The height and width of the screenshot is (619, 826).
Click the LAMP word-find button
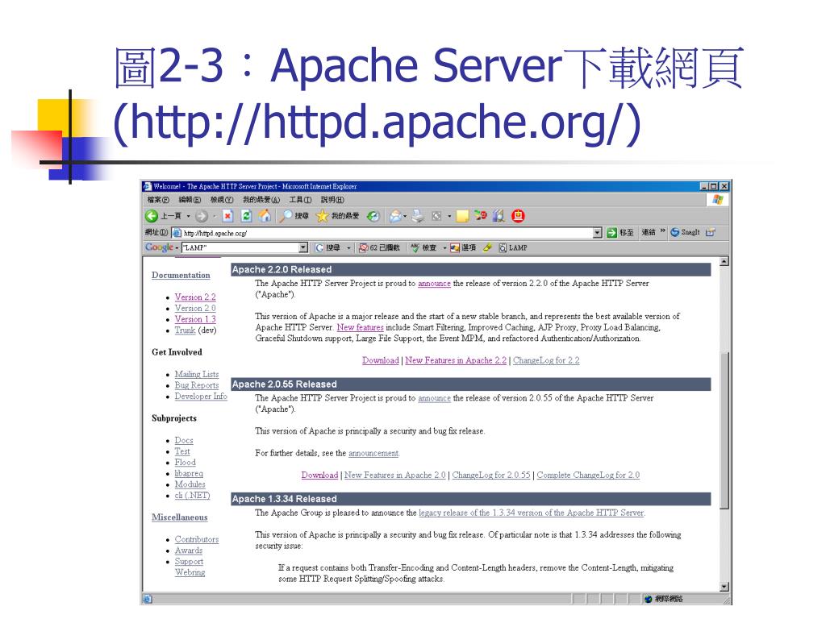tap(512, 247)
